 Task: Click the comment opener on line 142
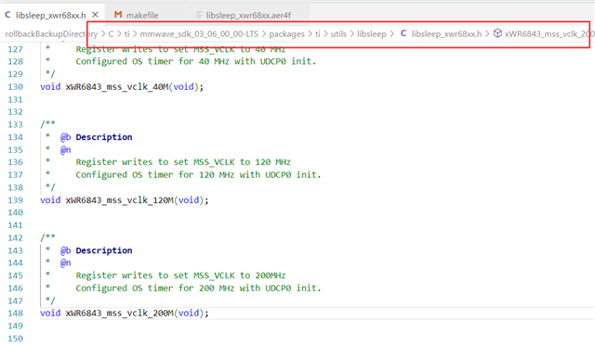(x=47, y=237)
